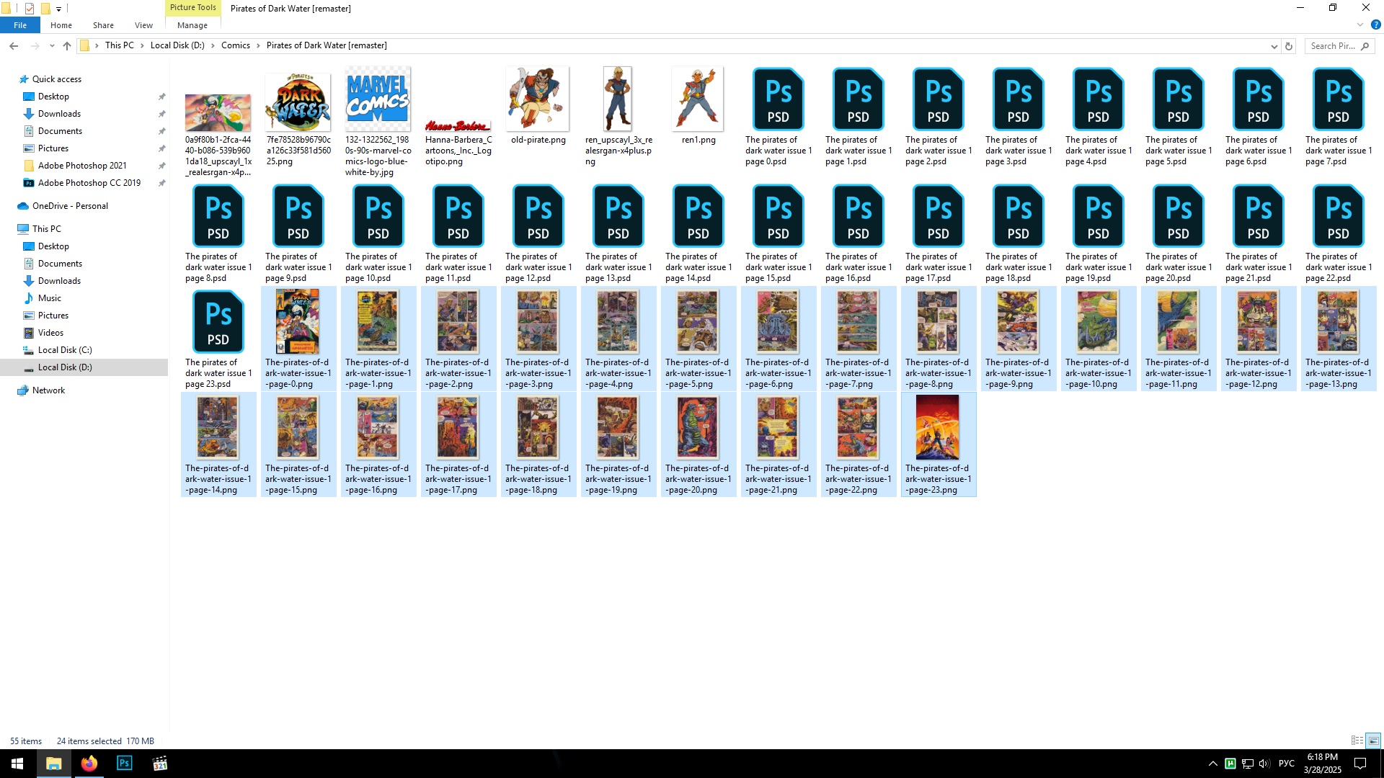1384x778 pixels.
Task: Open Music folder under This PC
Action: [49, 298]
